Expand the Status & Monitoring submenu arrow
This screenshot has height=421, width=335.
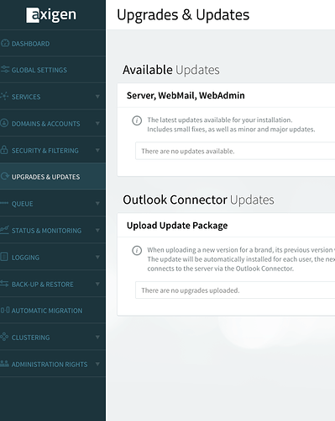pyautogui.click(x=97, y=231)
